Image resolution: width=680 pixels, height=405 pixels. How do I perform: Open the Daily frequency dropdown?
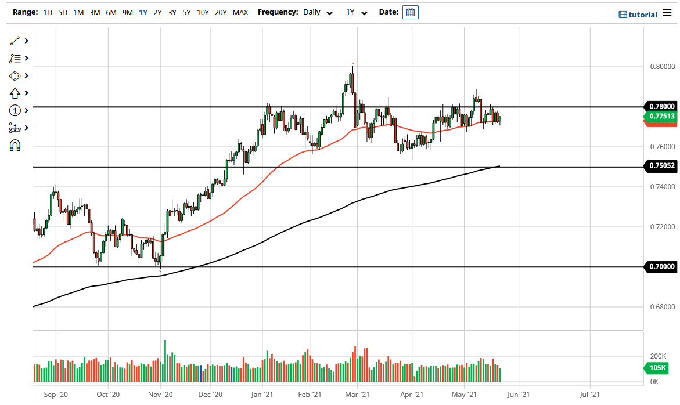click(318, 13)
